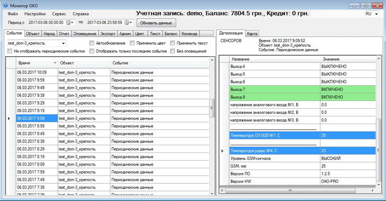Select Температура DS1820 №1, С row

[x=303, y=135]
